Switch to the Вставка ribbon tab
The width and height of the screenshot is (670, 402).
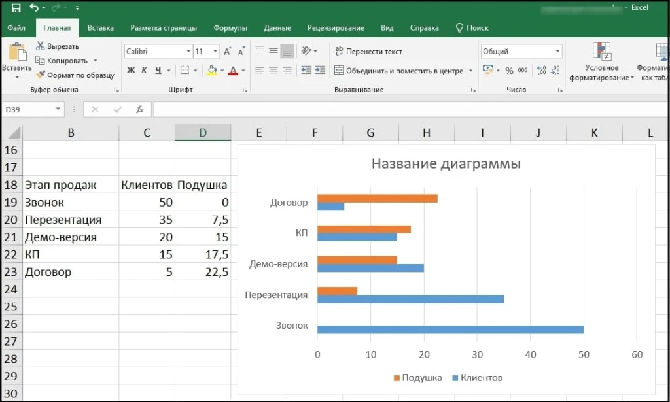[x=100, y=28]
